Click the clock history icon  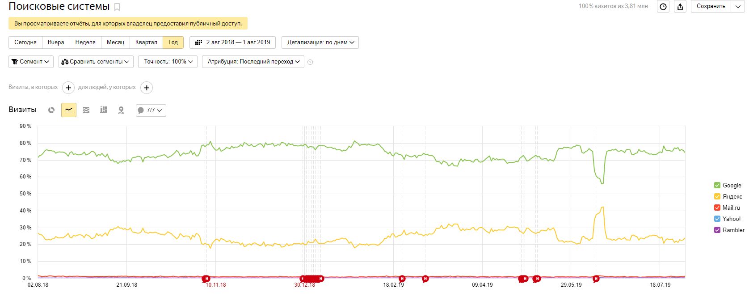point(663,6)
